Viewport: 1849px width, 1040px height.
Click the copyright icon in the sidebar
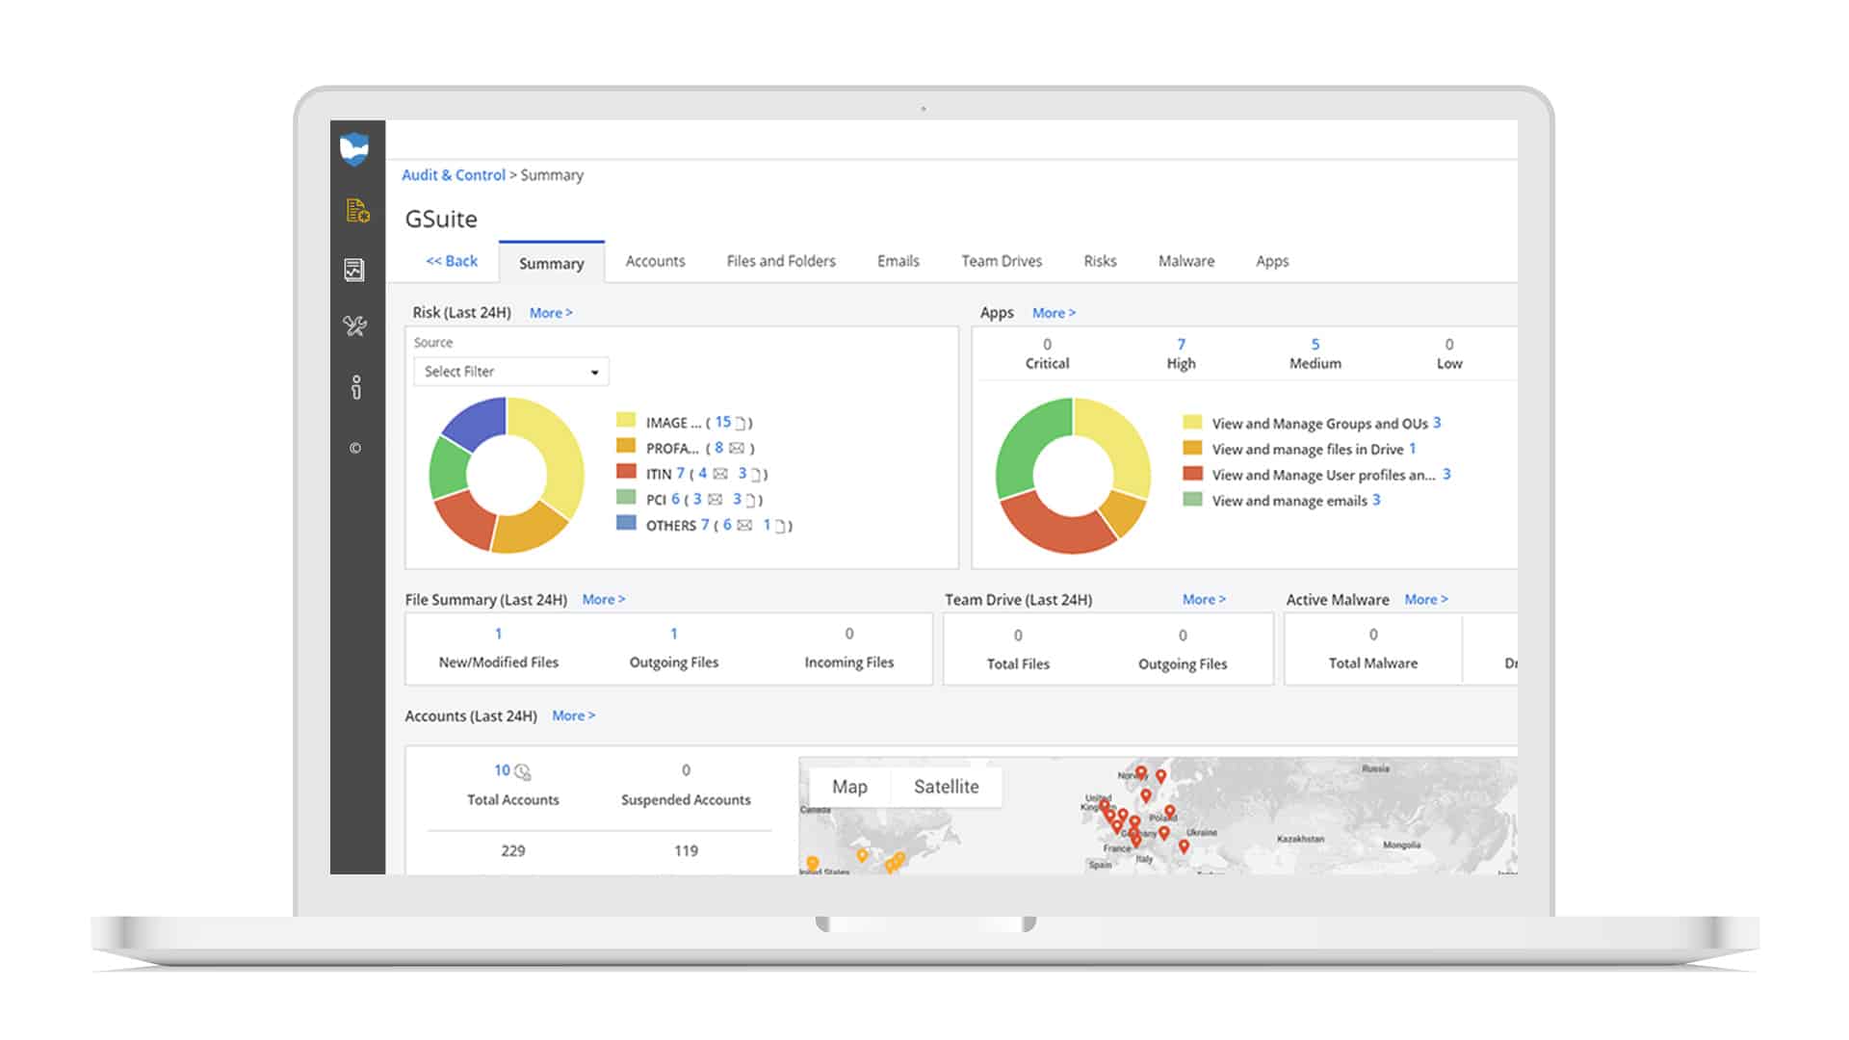click(x=355, y=448)
